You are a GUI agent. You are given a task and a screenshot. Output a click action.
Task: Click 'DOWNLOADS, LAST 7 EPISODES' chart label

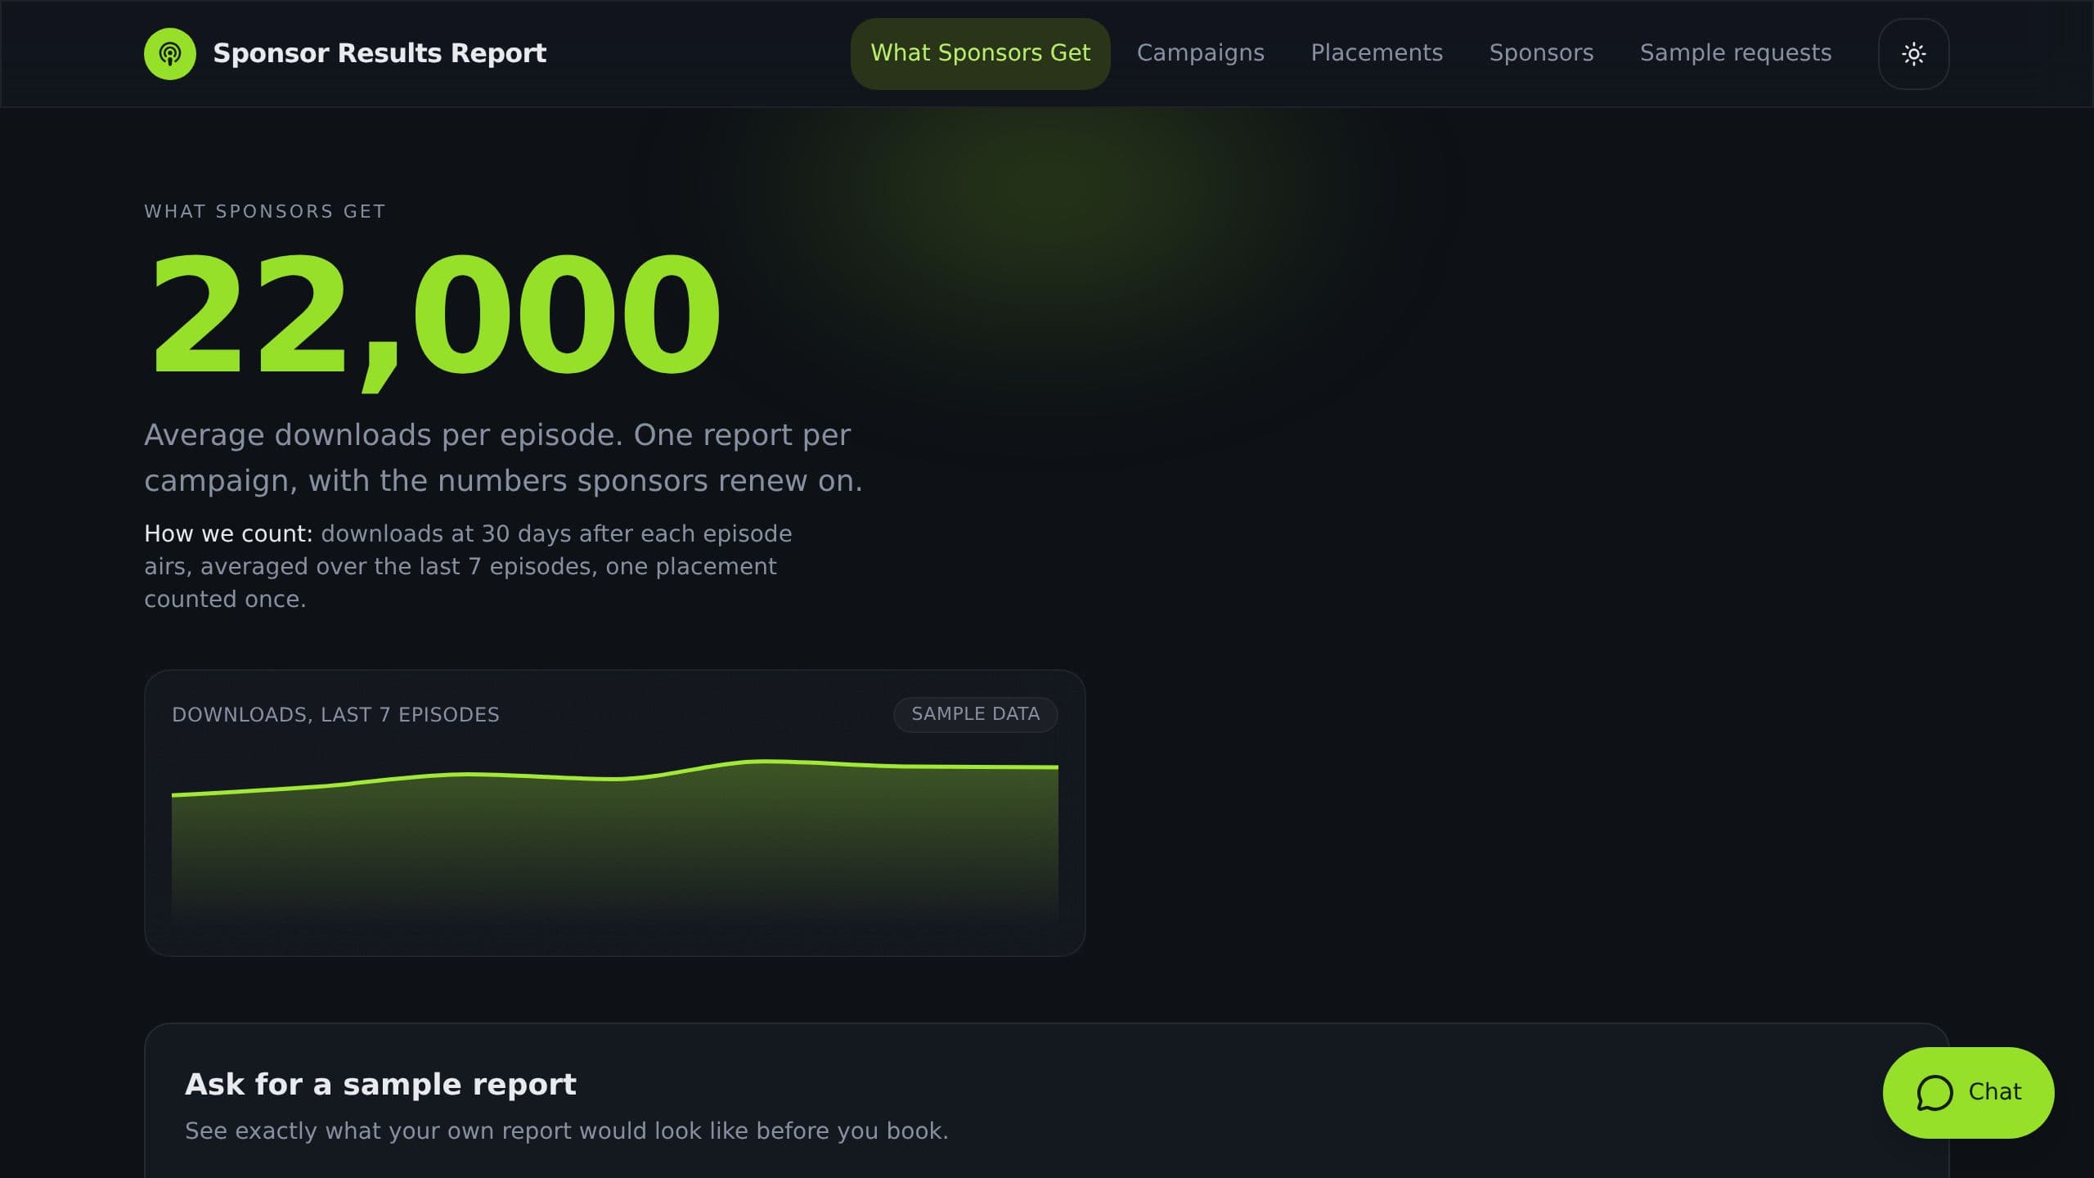[335, 715]
